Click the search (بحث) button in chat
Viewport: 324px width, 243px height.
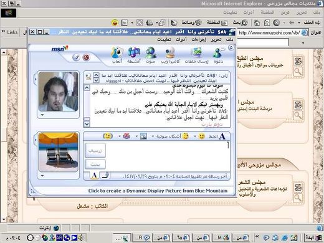pyautogui.click(x=95, y=164)
